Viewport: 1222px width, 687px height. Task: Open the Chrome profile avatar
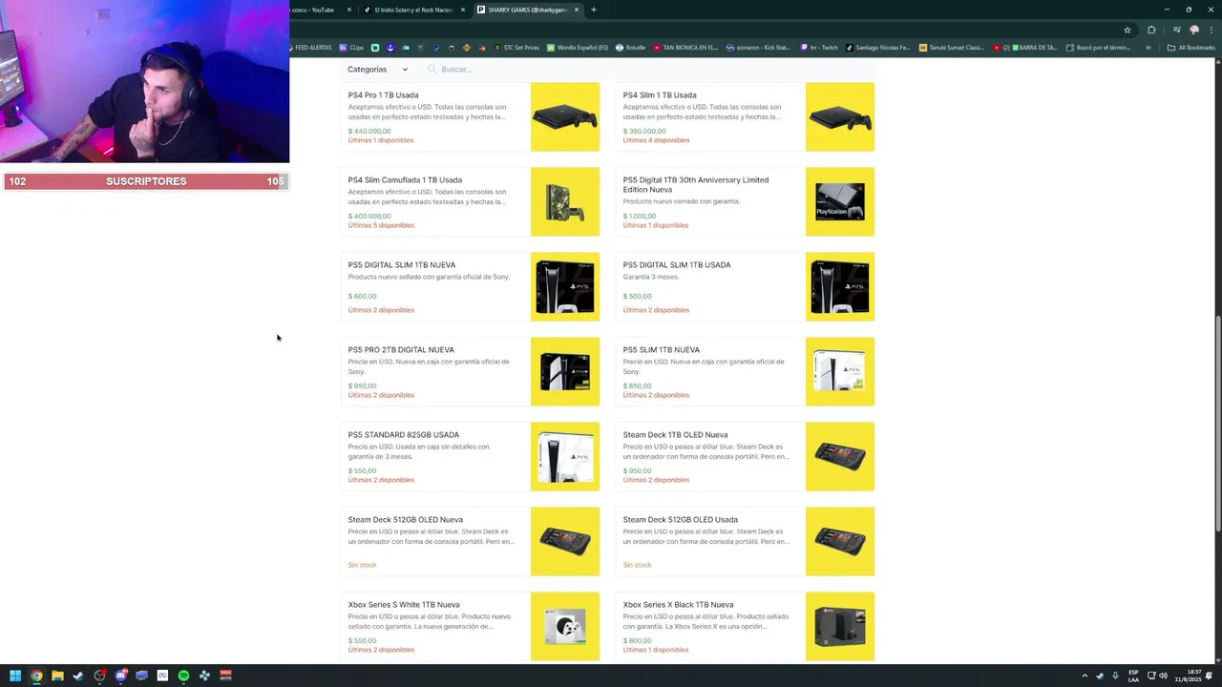tap(1193, 30)
